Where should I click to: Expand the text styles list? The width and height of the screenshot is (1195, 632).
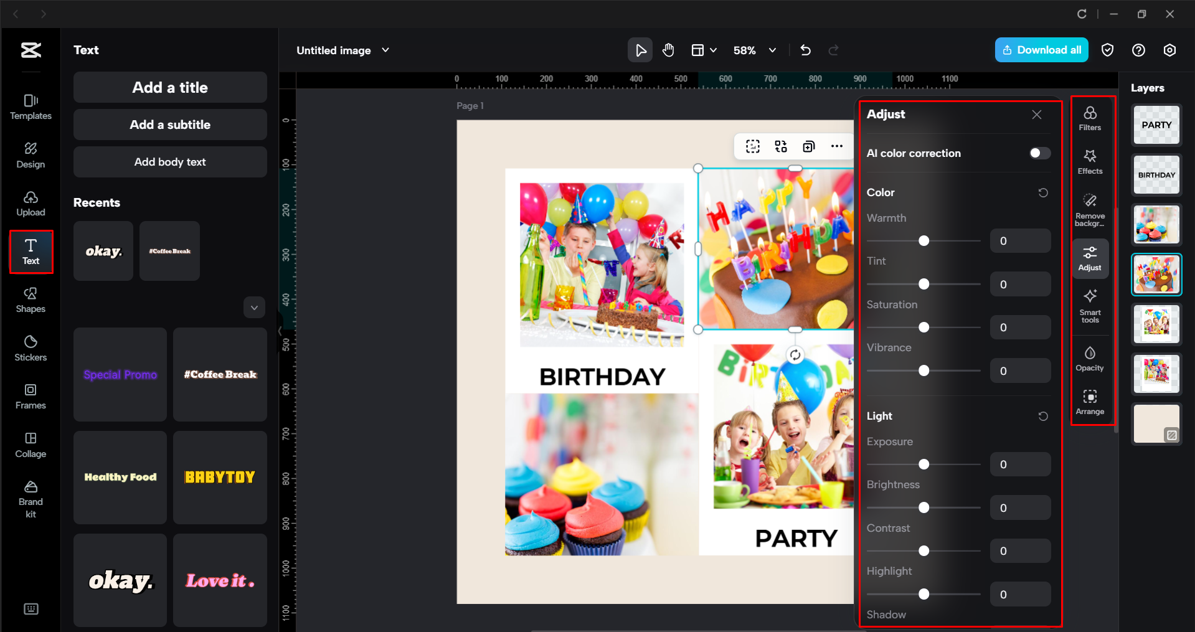(x=254, y=307)
